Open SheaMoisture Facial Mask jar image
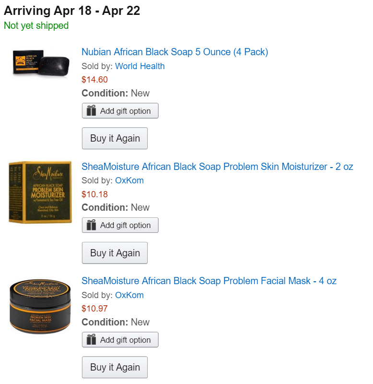 click(x=40, y=307)
